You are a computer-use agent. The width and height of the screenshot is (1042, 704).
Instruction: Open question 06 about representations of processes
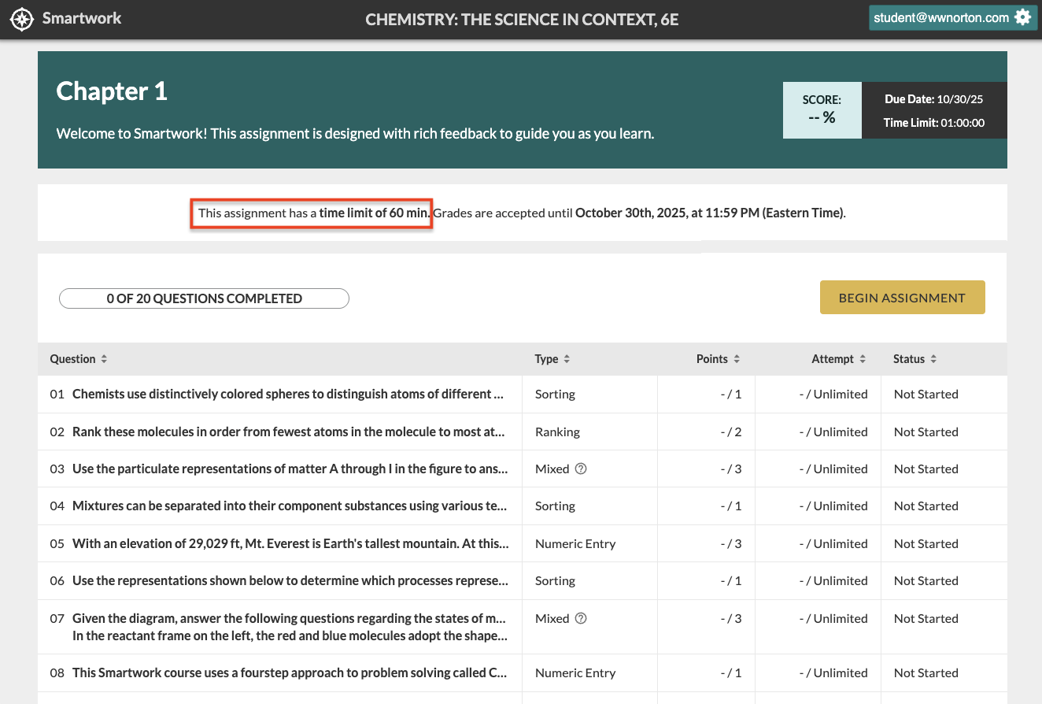[x=290, y=580]
